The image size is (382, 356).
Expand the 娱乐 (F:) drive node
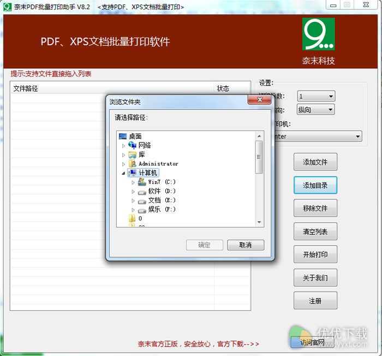pos(133,210)
